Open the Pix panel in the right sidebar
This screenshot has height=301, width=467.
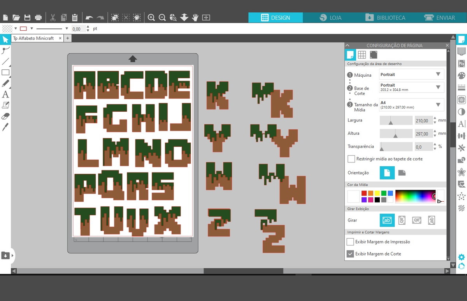click(x=462, y=63)
